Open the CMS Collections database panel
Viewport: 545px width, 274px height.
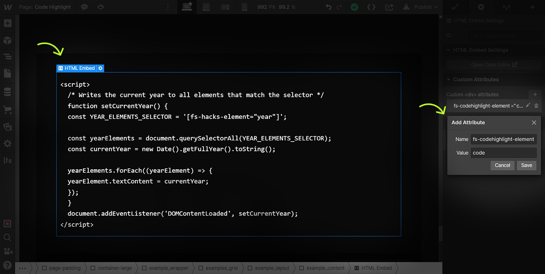coord(7,92)
